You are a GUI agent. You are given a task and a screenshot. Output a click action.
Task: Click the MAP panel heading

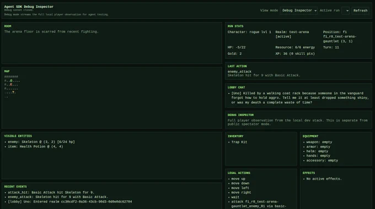click(7, 71)
